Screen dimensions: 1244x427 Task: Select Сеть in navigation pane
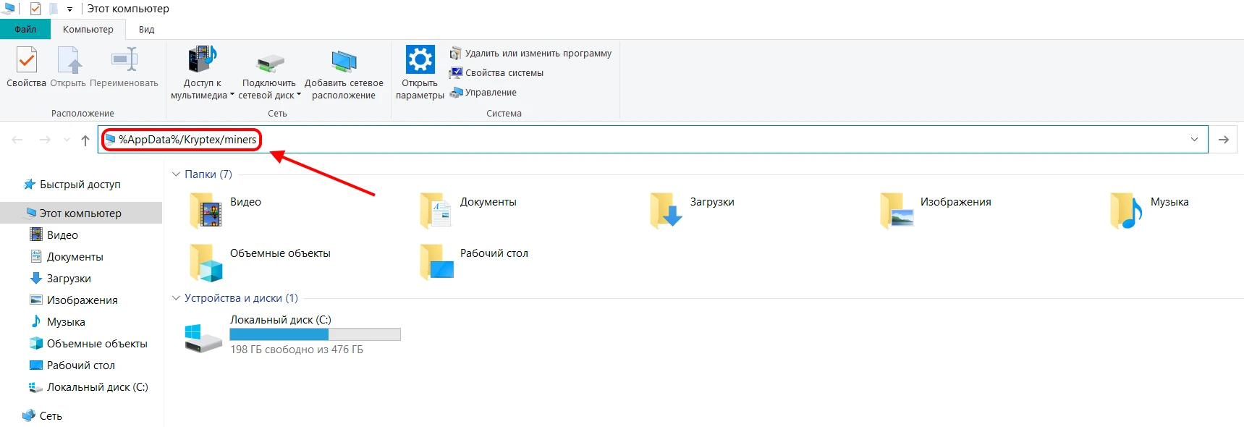point(51,416)
